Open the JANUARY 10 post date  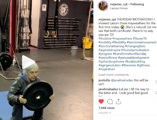[x=105, y=113]
